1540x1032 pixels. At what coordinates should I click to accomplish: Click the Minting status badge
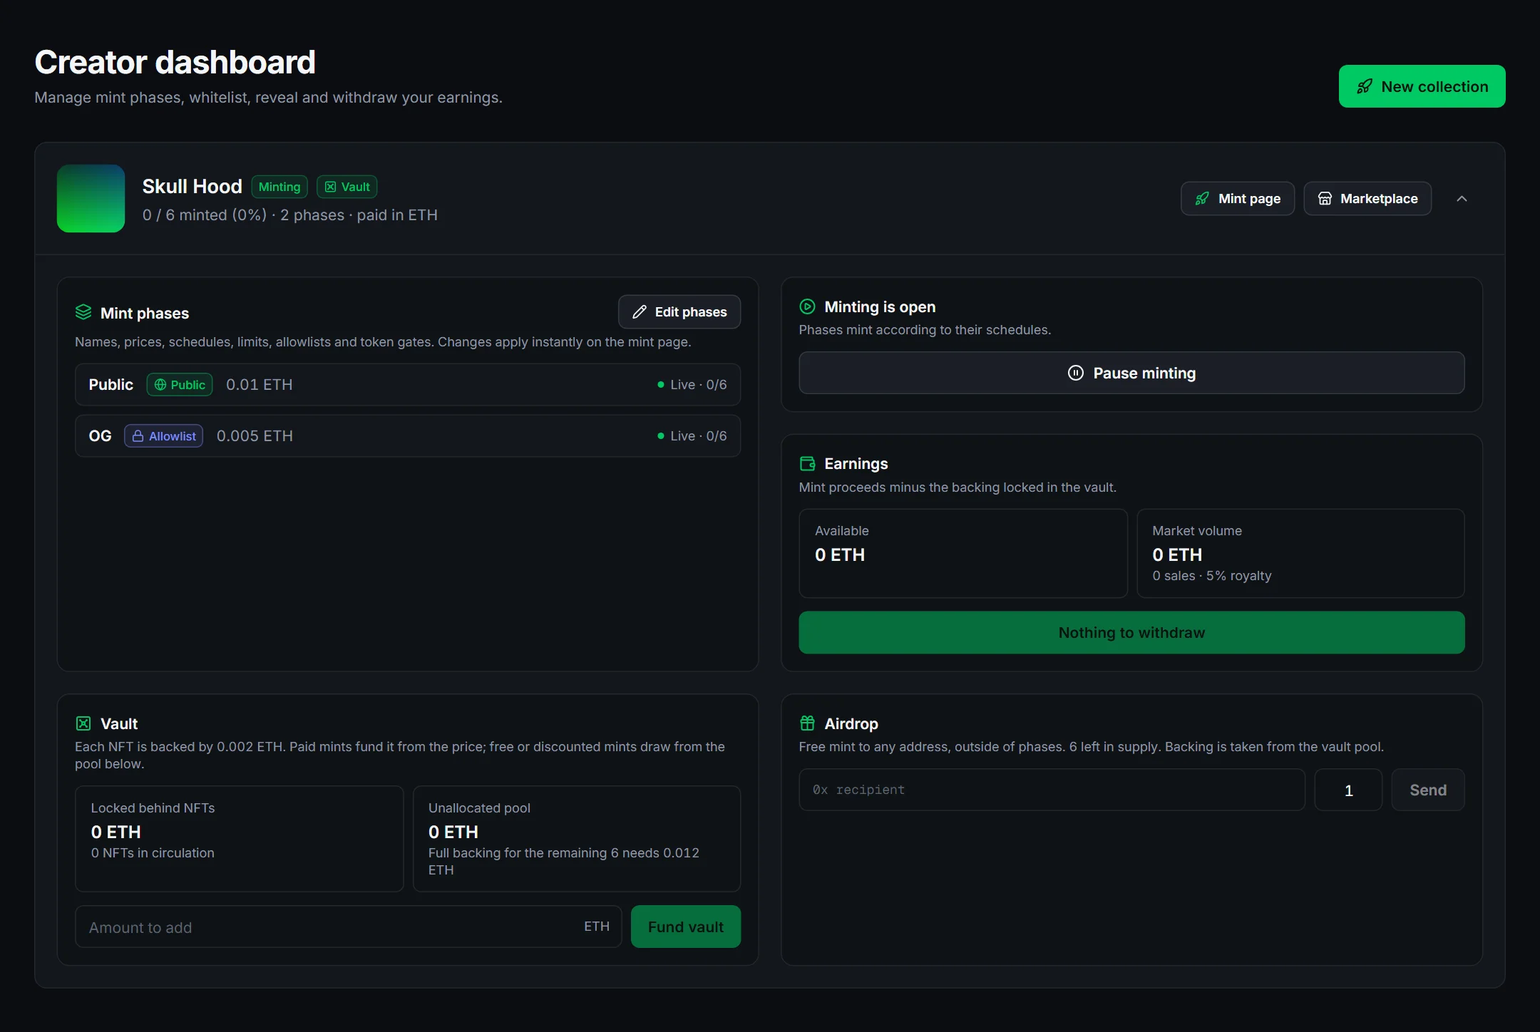[x=279, y=187]
